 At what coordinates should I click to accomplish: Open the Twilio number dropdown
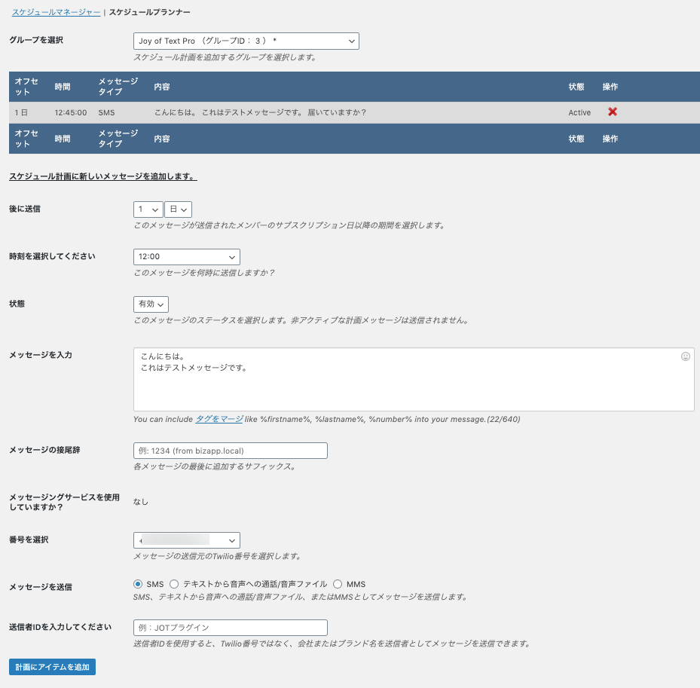coord(187,540)
